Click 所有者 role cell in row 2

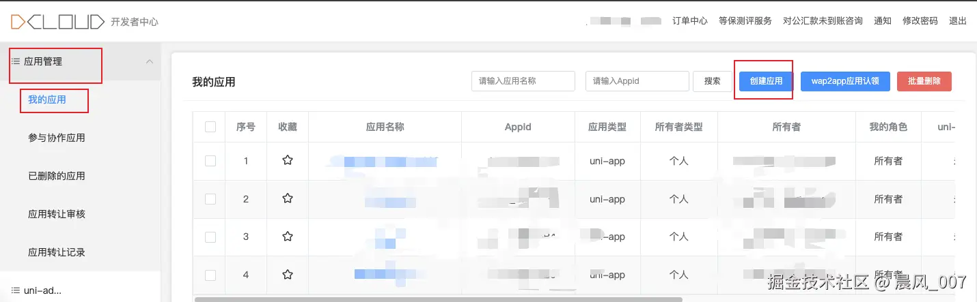coord(888,199)
